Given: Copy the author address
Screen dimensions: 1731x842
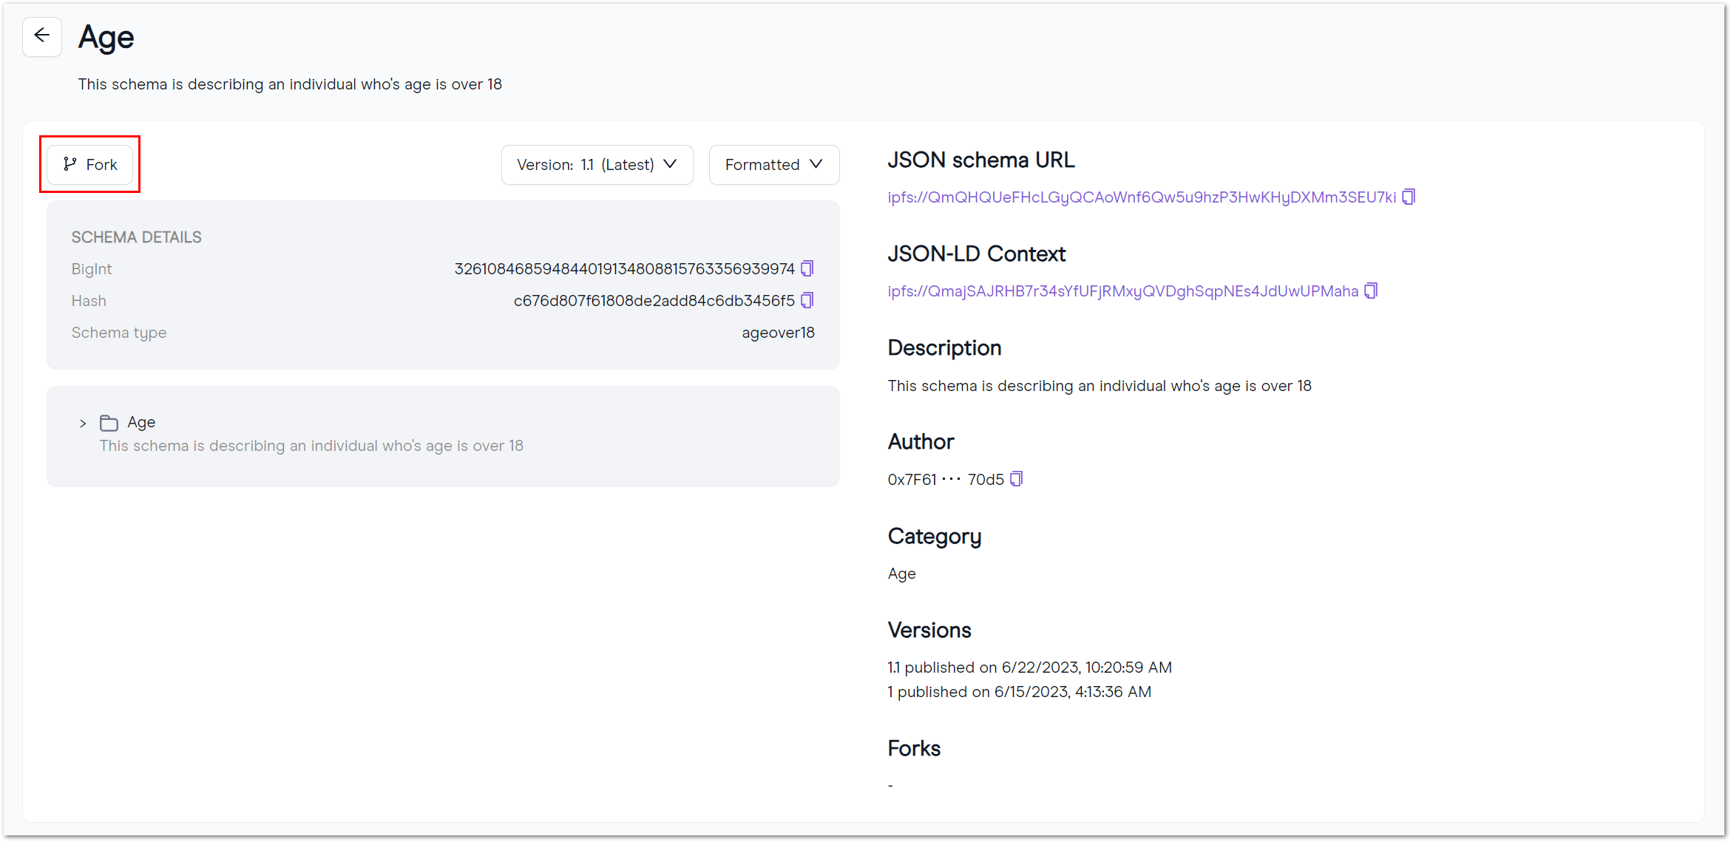Looking at the screenshot, I should point(1017,479).
